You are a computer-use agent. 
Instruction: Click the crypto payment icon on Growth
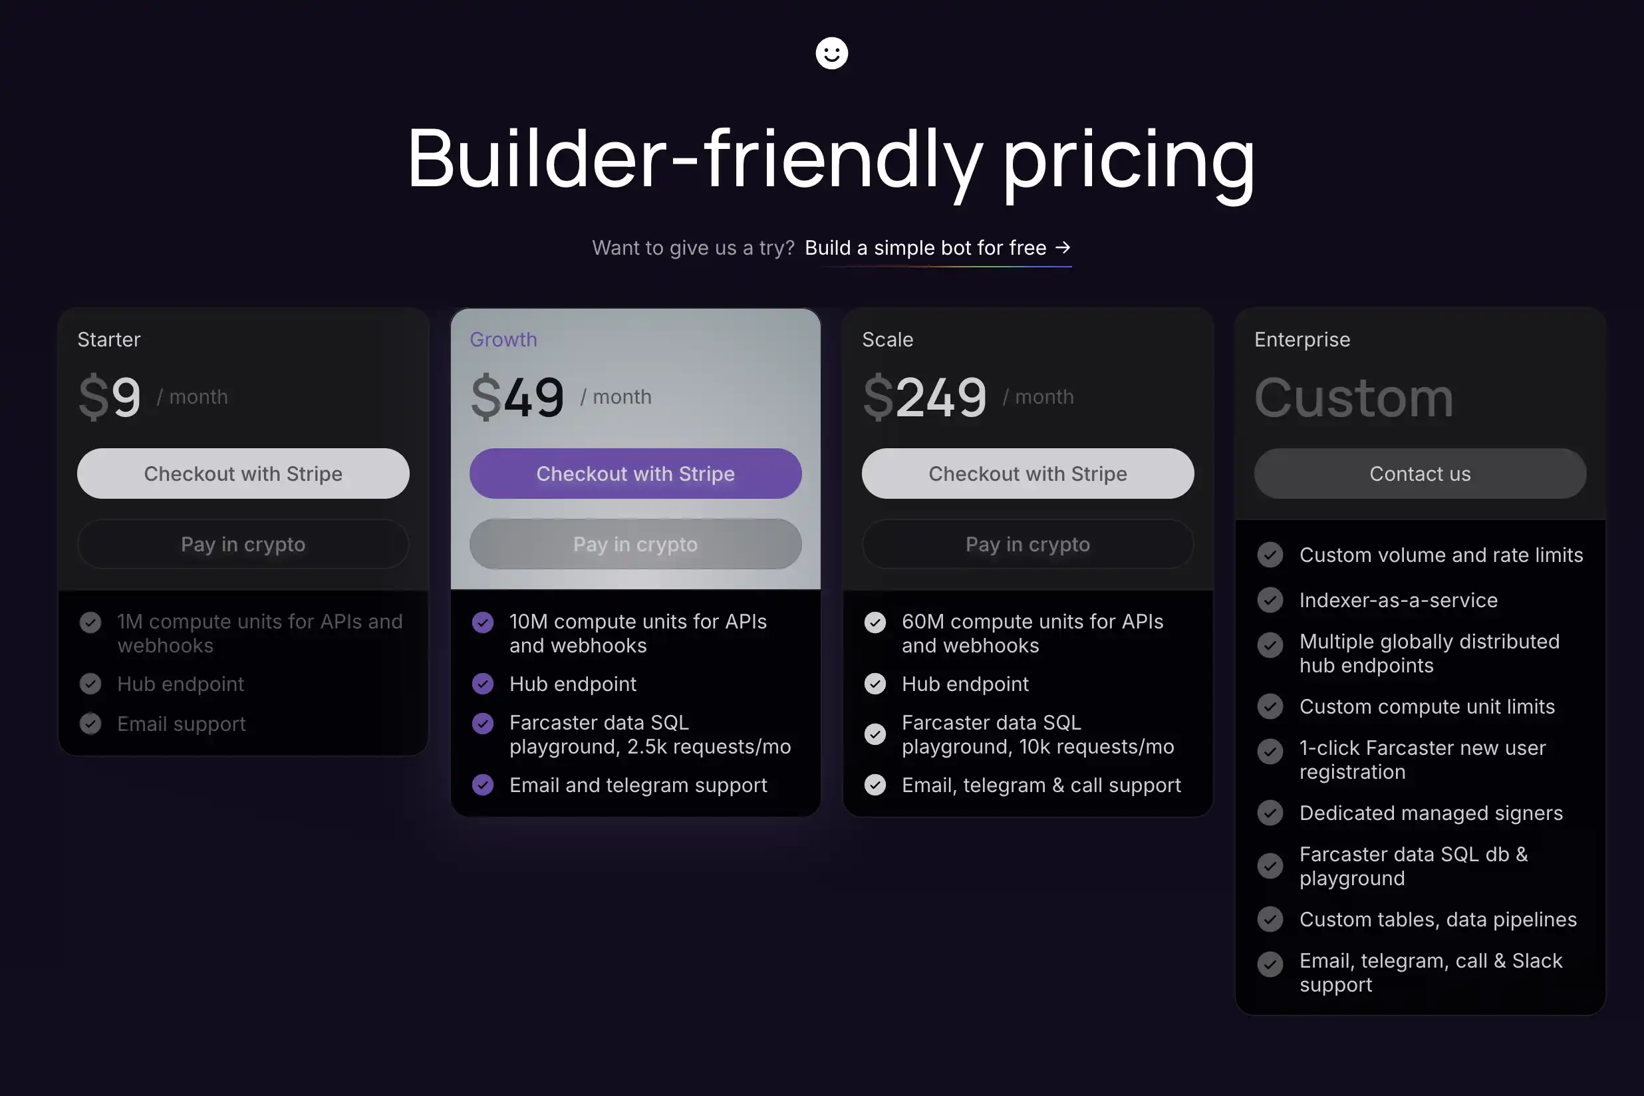pos(636,544)
